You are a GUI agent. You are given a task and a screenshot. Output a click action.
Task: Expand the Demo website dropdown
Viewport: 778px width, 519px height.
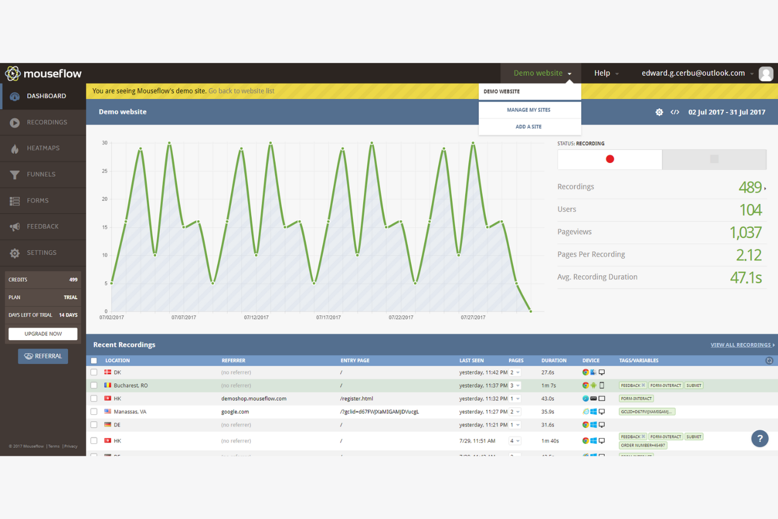click(541, 74)
